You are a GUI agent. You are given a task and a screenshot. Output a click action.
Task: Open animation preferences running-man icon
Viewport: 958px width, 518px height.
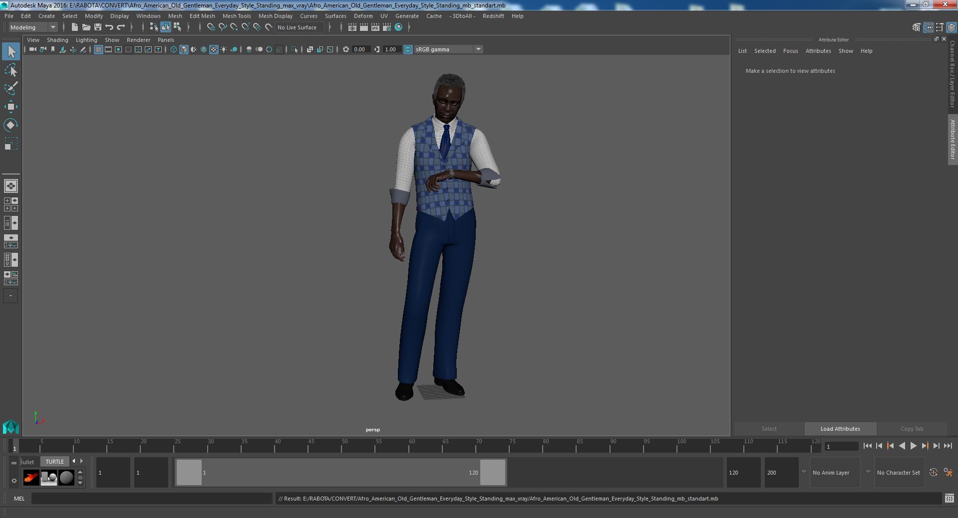(x=948, y=472)
